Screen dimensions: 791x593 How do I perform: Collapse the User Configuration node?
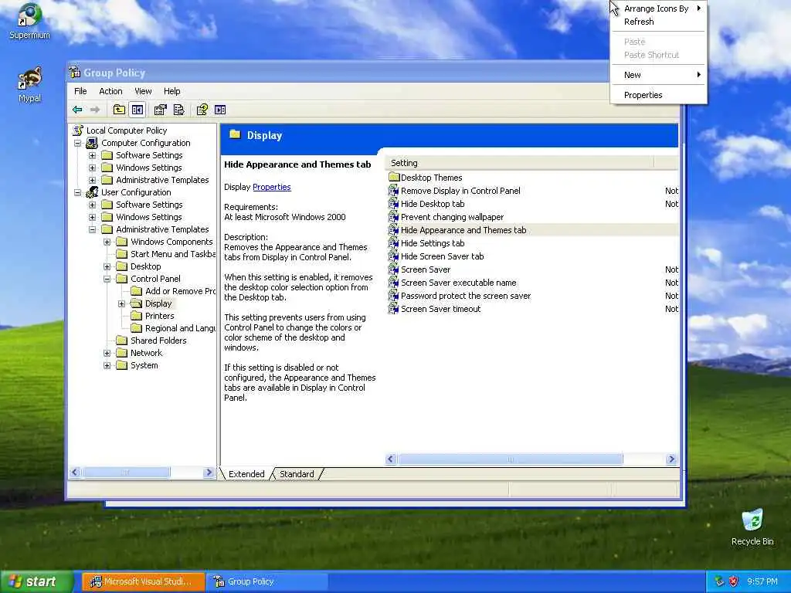pos(78,192)
